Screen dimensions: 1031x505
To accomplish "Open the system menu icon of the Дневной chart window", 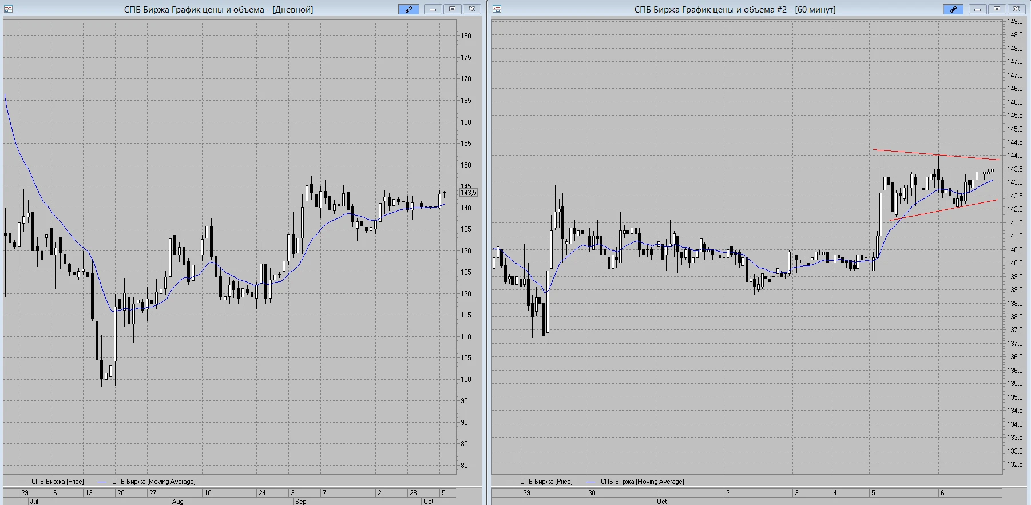I will click(8, 9).
